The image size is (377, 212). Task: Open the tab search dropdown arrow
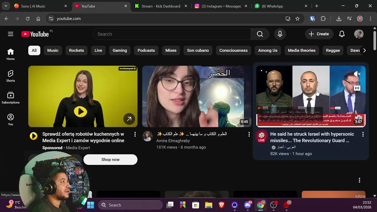click(x=6, y=6)
